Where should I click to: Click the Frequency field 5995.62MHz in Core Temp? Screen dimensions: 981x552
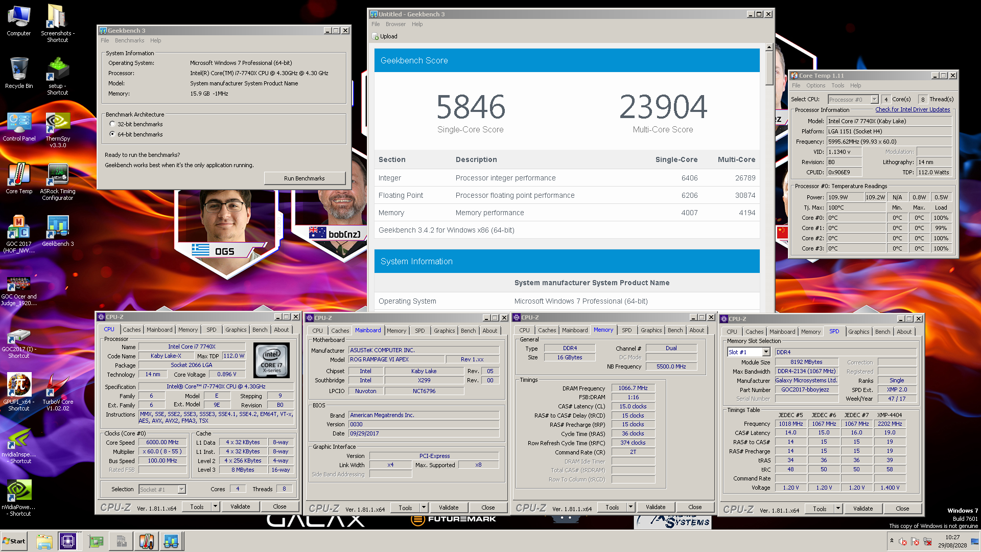click(x=889, y=142)
